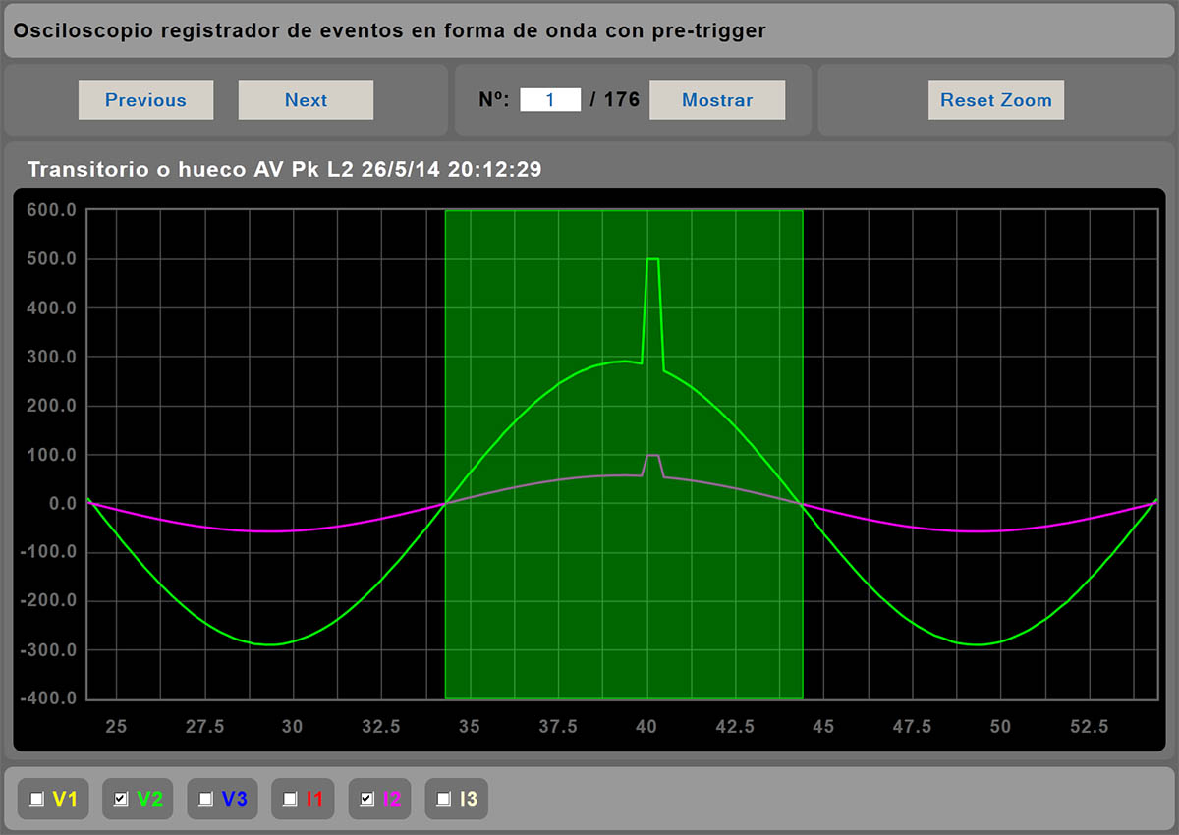Click the '0.0' y-axis label
The width and height of the screenshot is (1179, 835).
click(x=61, y=504)
